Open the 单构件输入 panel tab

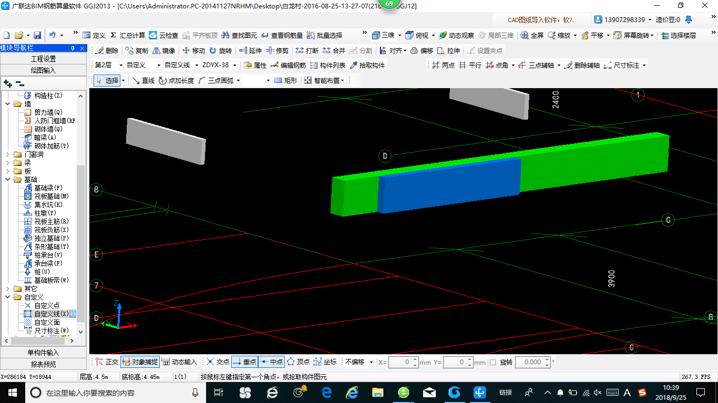click(43, 353)
